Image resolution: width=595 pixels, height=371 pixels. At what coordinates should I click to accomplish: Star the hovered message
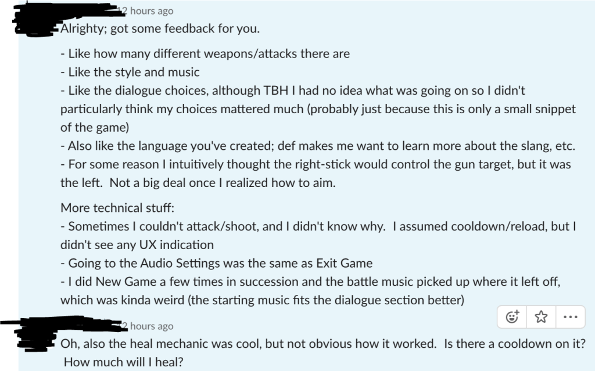pos(541,316)
